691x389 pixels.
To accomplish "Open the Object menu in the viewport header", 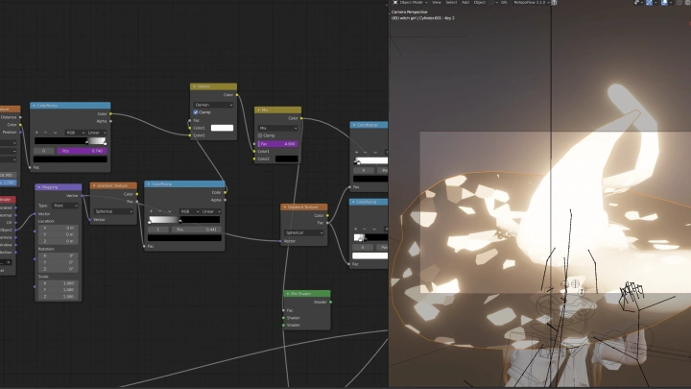I will click(x=480, y=2).
